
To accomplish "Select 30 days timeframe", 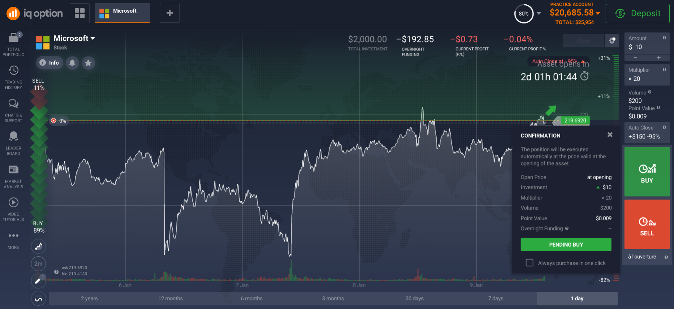I will point(415,299).
